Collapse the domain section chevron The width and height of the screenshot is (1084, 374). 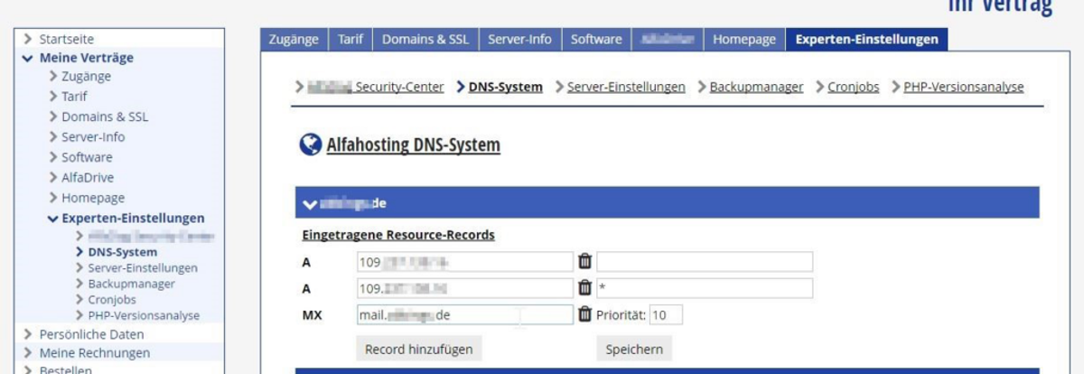click(309, 204)
